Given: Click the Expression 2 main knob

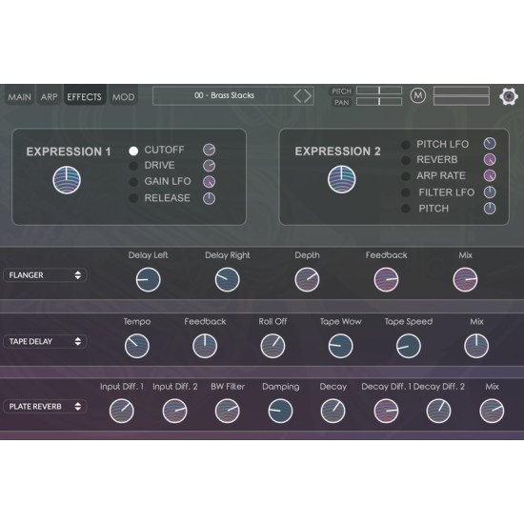Looking at the screenshot, I should coord(341,179).
